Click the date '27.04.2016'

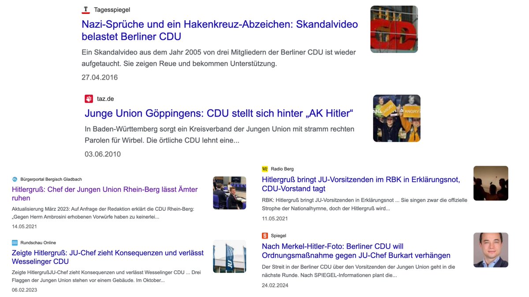coord(100,77)
